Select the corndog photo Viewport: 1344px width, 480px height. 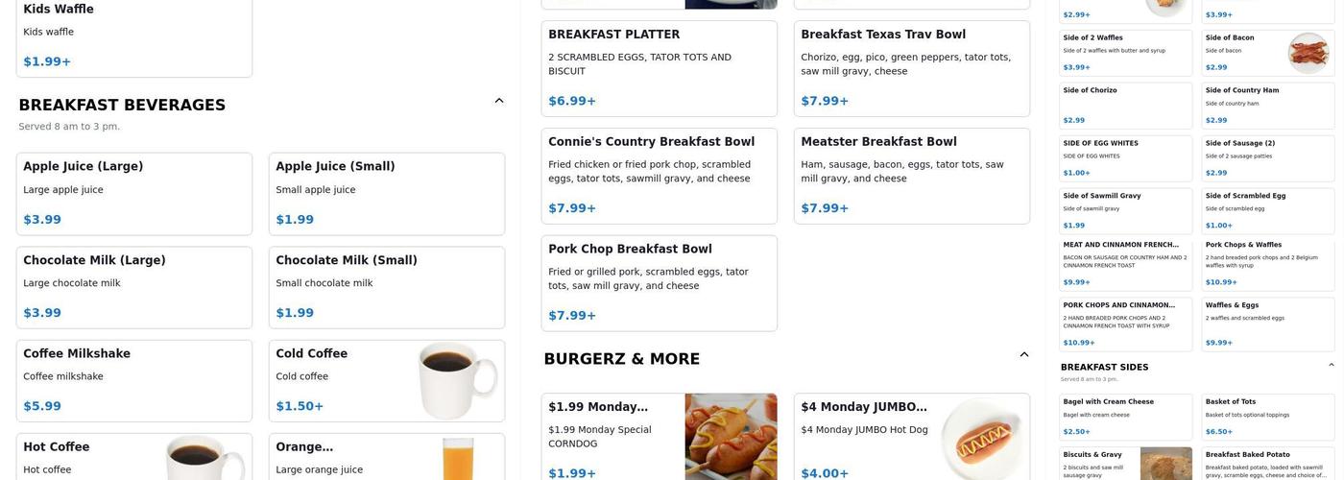731,436
